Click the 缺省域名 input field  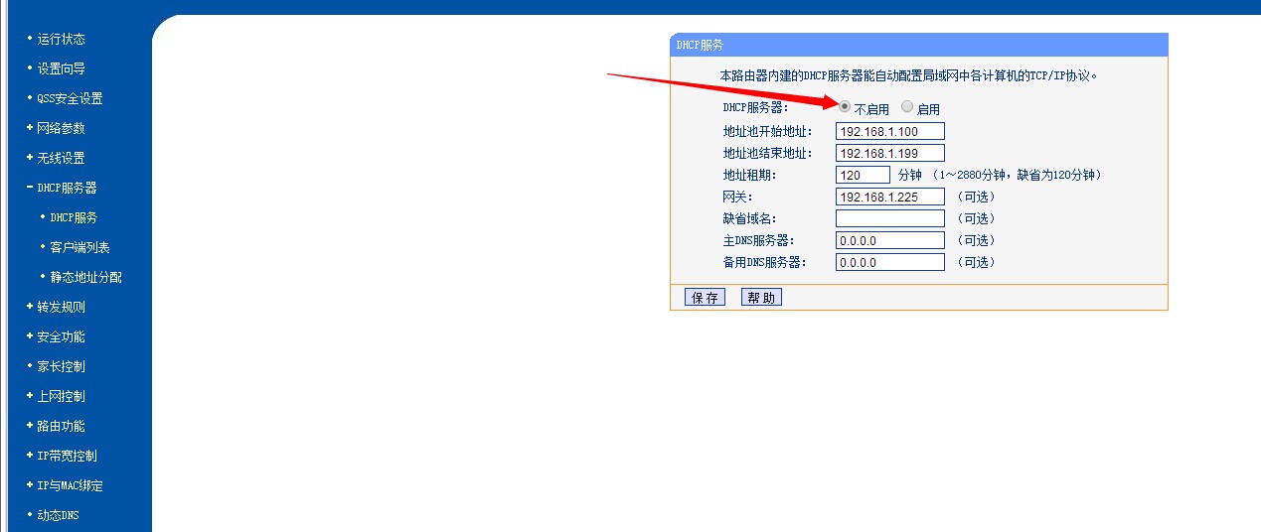pos(890,218)
